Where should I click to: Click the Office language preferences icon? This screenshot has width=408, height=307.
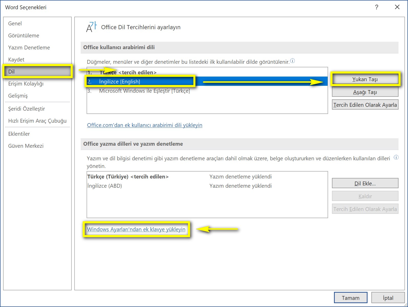(x=91, y=27)
